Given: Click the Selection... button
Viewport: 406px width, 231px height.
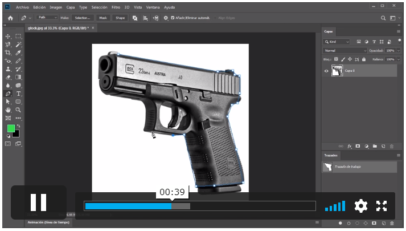Looking at the screenshot, I should [x=83, y=18].
